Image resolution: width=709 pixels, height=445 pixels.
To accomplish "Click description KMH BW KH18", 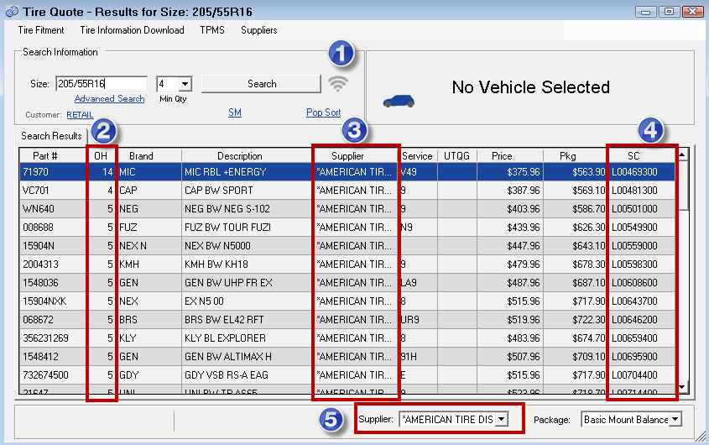I will point(216,264).
